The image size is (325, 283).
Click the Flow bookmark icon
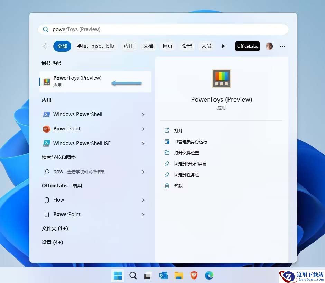[47, 200]
